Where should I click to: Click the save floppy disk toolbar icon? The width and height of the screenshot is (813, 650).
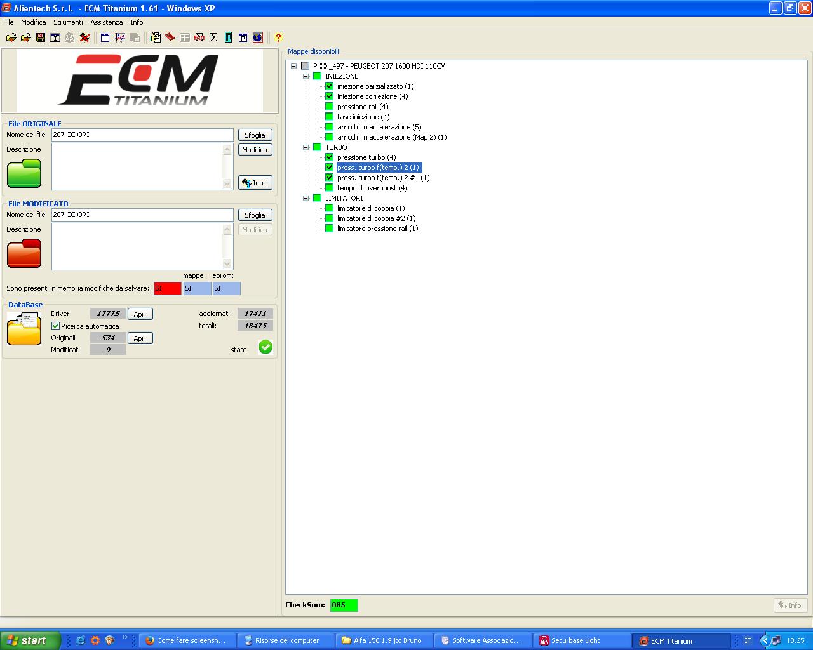[41, 38]
